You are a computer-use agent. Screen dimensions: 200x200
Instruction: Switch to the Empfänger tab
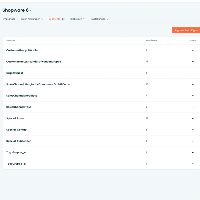(9, 19)
